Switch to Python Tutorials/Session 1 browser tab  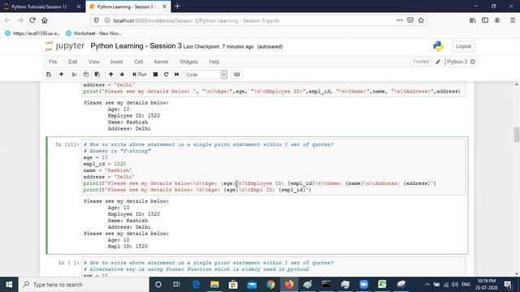click(39, 6)
